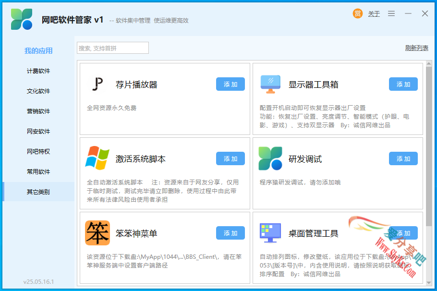
Task: Add the 研发调试 app
Action: 403,158
